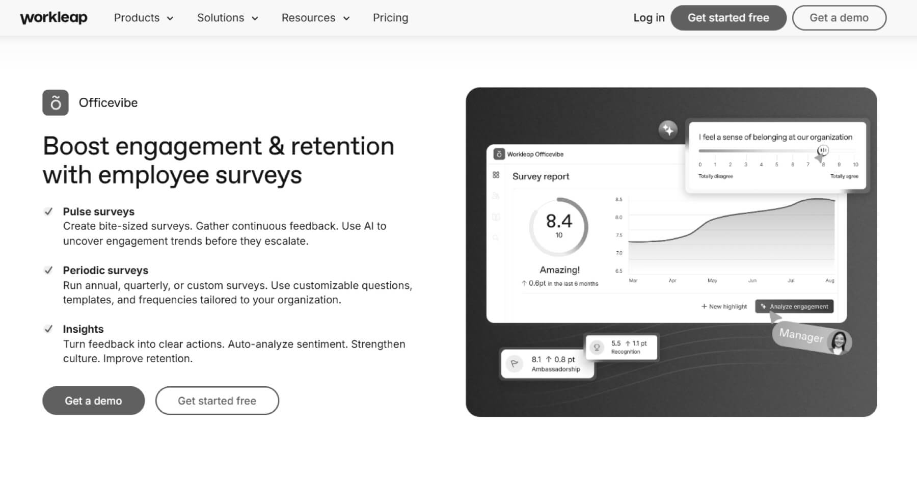Toggle the checkmark beside Periodic surveys
The height and width of the screenshot is (480, 917).
[x=49, y=270]
